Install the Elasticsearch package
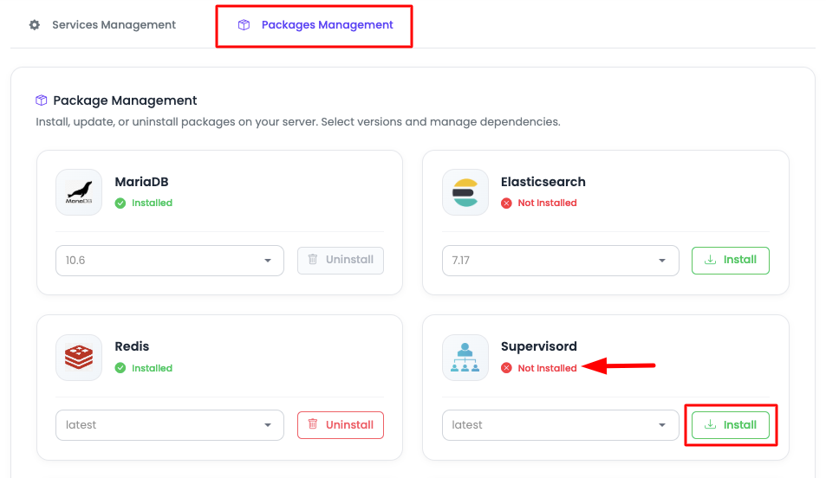Image resolution: width=826 pixels, height=478 pixels. pos(731,260)
